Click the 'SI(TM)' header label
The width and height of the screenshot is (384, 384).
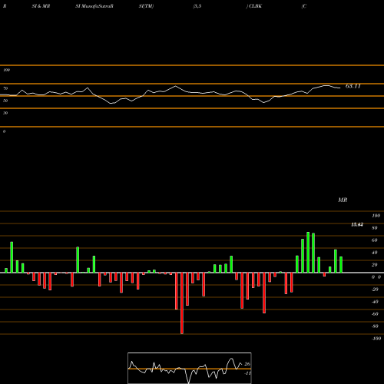pyautogui.click(x=146, y=6)
